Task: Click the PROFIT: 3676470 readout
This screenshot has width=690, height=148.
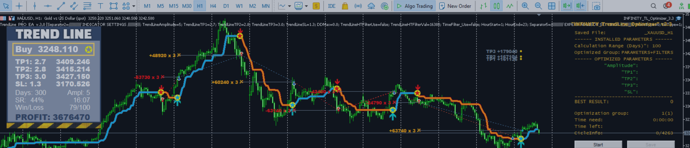Action: tap(53, 118)
